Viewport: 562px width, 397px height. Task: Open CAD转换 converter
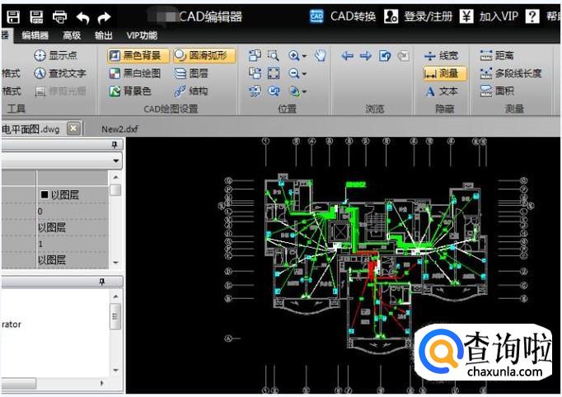click(343, 16)
